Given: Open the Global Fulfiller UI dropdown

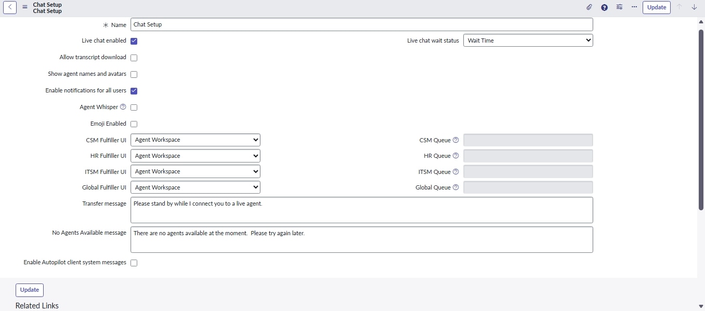Looking at the screenshot, I should (x=195, y=187).
